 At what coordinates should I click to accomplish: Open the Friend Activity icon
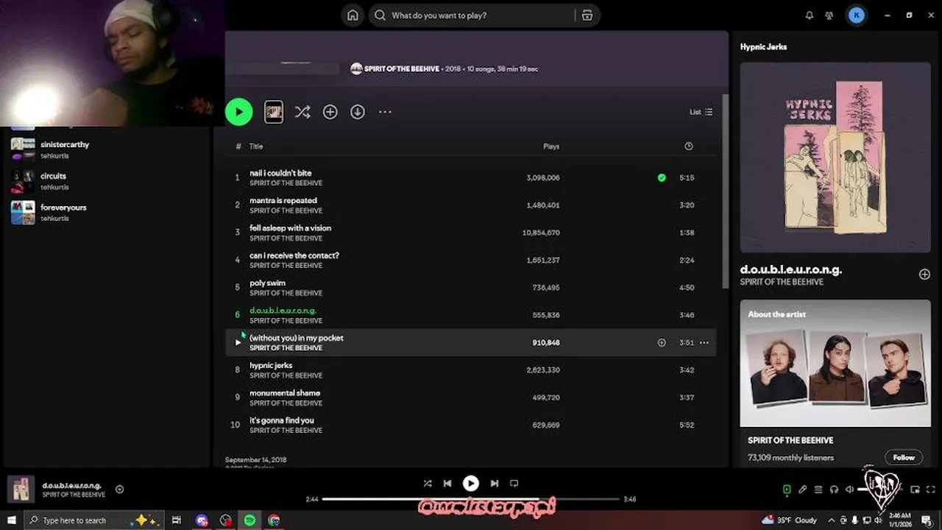tap(829, 15)
